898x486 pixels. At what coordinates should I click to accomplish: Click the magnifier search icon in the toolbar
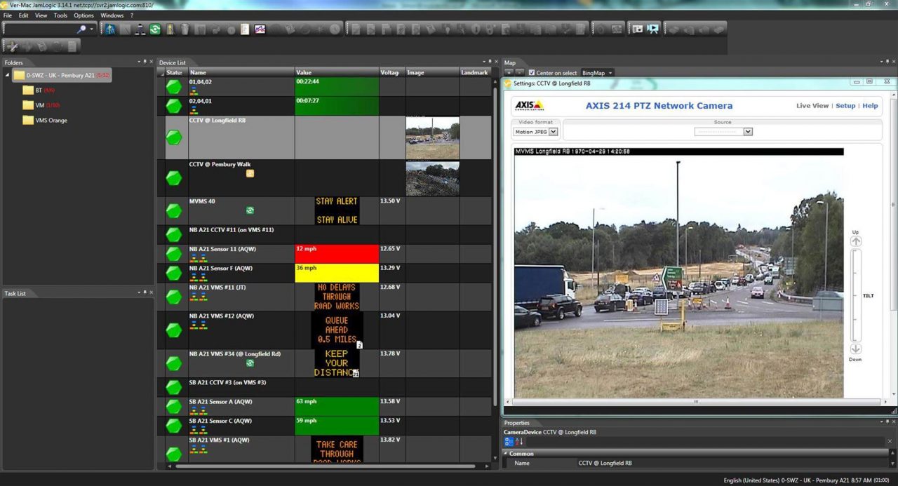tap(82, 29)
